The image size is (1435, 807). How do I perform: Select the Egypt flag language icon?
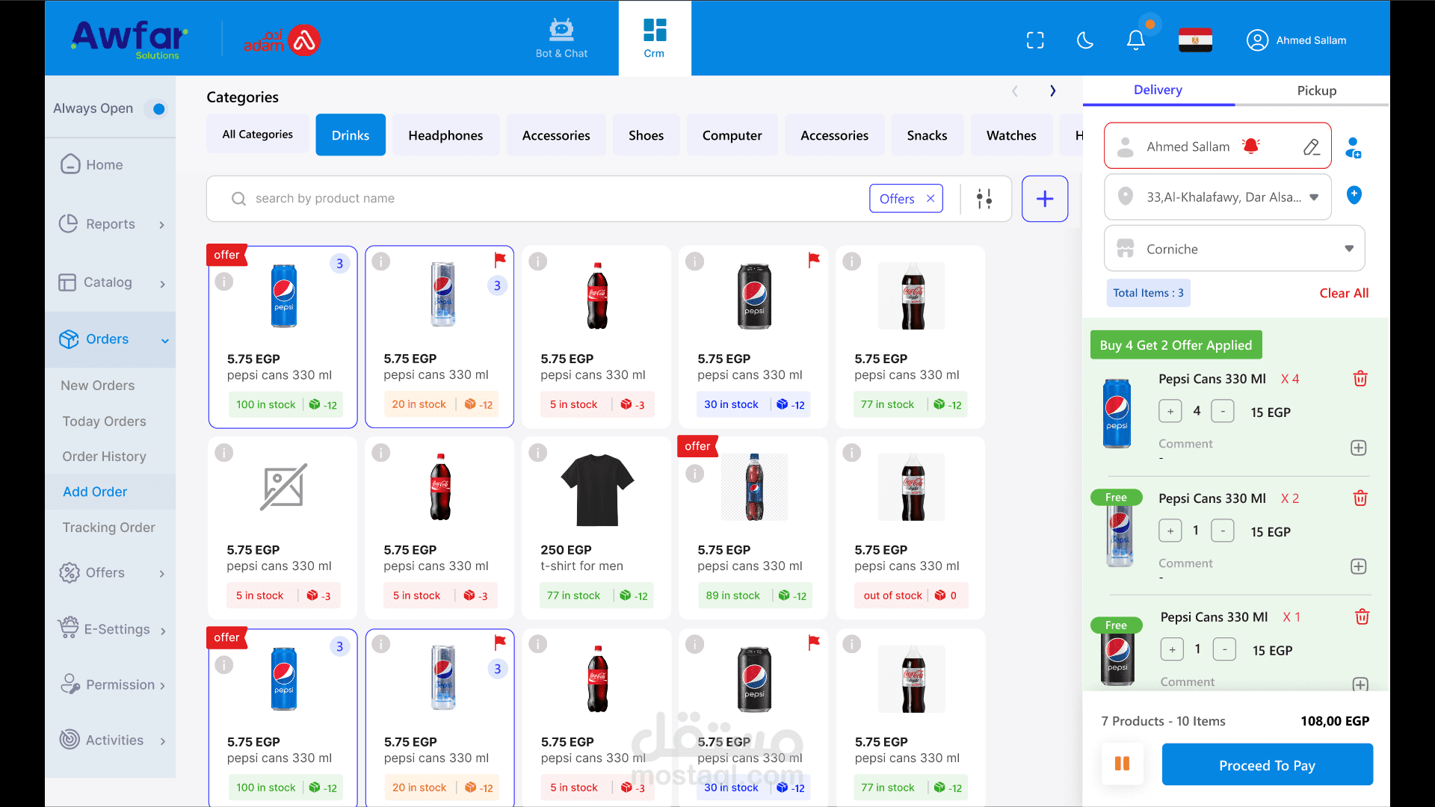[1195, 40]
